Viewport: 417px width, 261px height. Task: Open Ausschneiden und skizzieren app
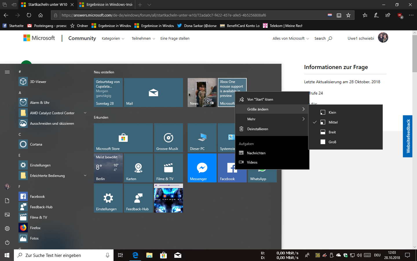[52, 124]
